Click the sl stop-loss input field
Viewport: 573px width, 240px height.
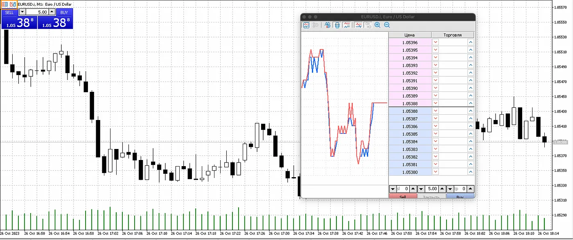[x=403, y=189]
